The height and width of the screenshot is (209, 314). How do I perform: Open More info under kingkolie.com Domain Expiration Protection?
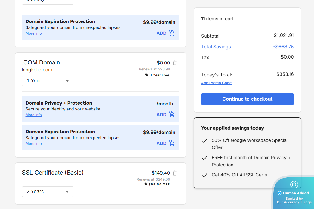(x=33, y=144)
